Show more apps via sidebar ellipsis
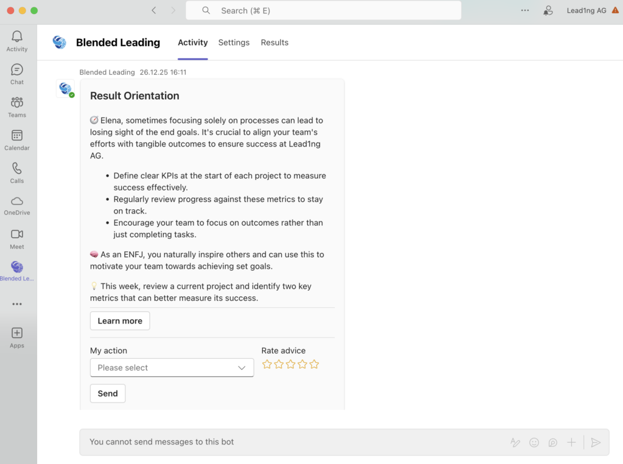Image resolution: width=623 pixels, height=464 pixels. 17,304
